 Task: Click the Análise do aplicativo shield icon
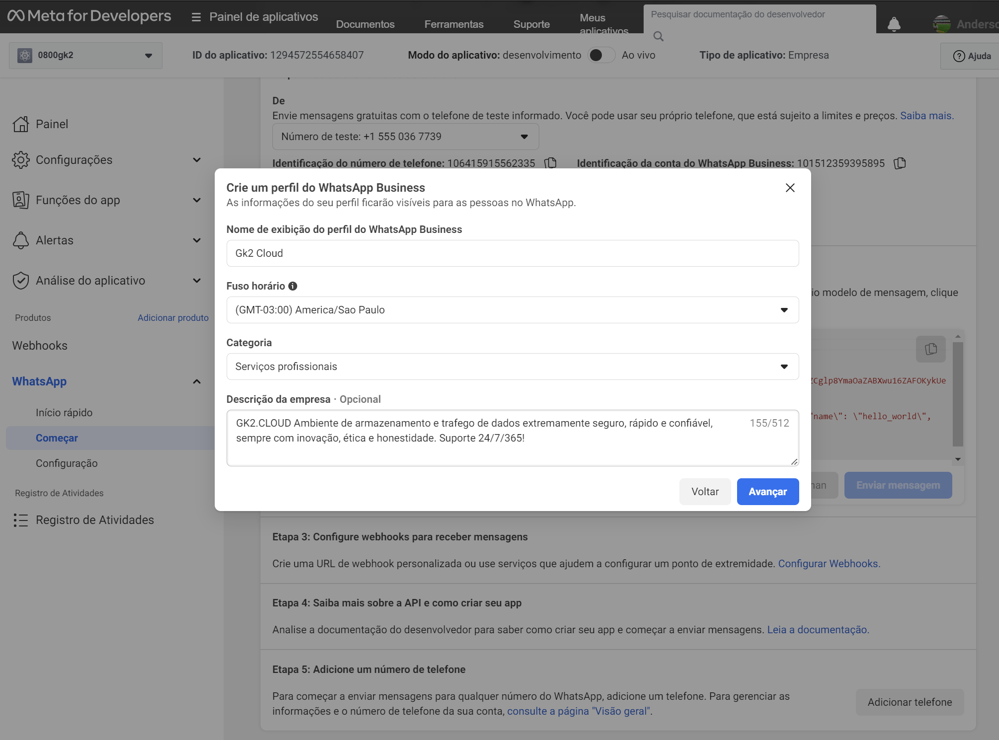tap(21, 281)
